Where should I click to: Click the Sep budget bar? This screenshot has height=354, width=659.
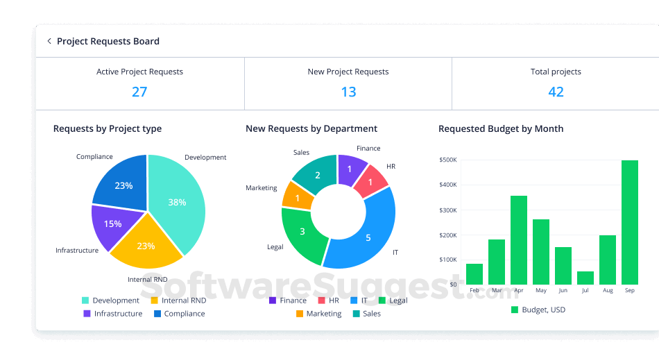pyautogui.click(x=630, y=222)
